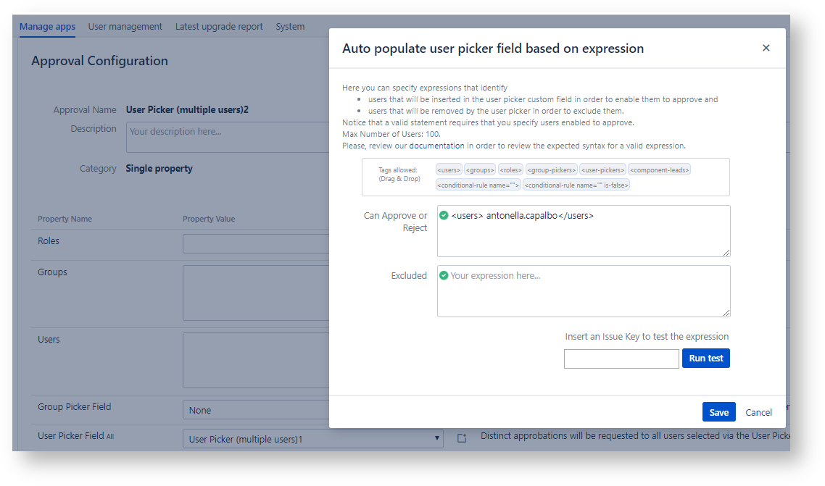Click the Issue Key input field
This screenshot has height=486, width=825.
tap(621, 359)
